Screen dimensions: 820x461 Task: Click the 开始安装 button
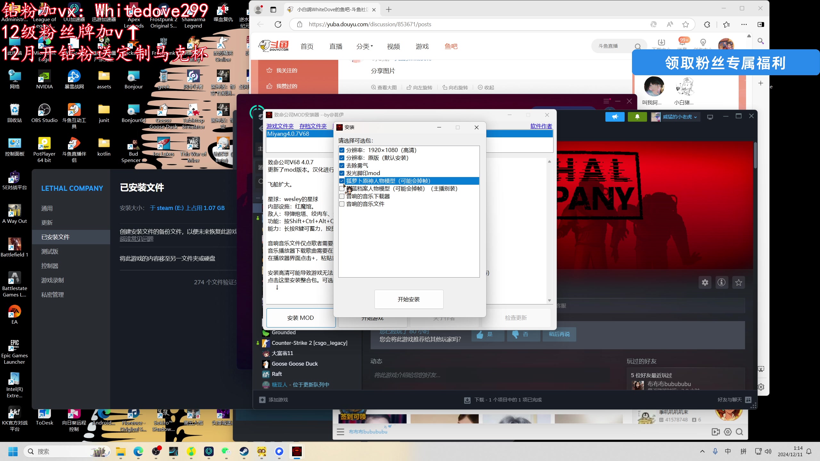409,299
